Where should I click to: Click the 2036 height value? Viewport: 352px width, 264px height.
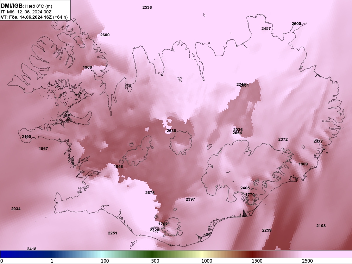[238, 130]
